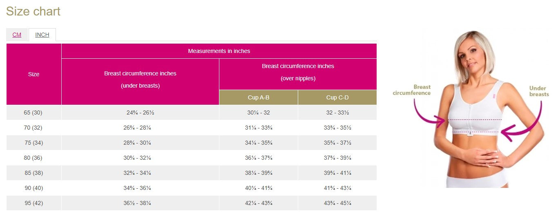The width and height of the screenshot is (558, 216).
Task: Click the over nipples column header
Action: pyautogui.click(x=298, y=72)
